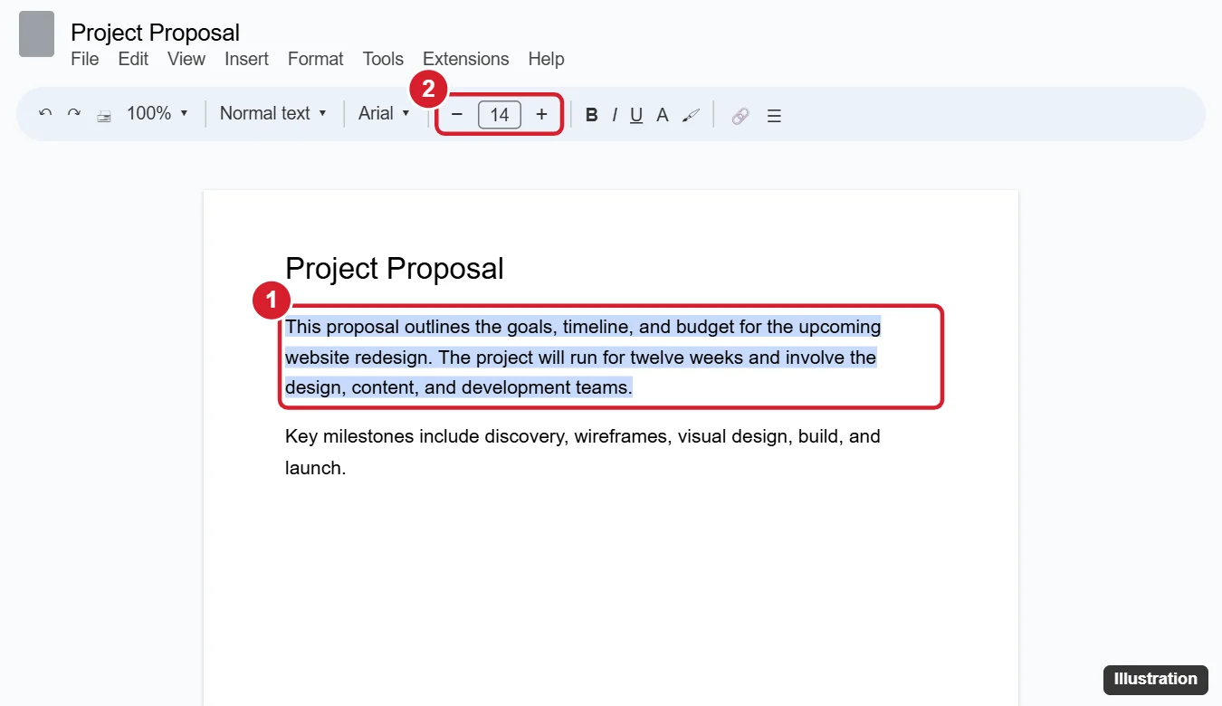This screenshot has width=1222, height=706.
Task: Open the Help menu
Action: tap(547, 59)
